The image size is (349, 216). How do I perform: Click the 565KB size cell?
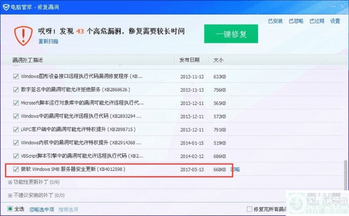coord(220,103)
